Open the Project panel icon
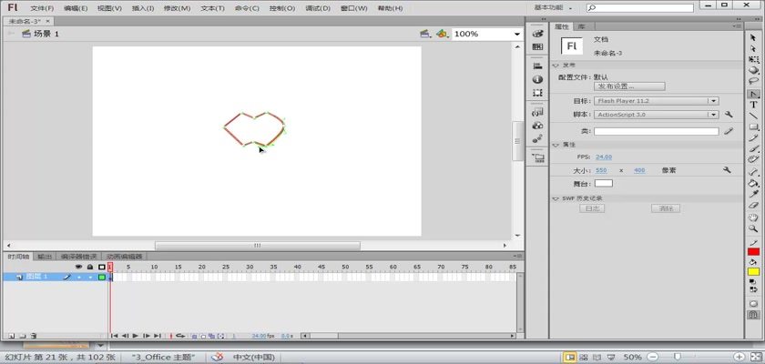 537,157
